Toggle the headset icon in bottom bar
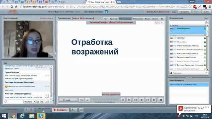The width and height of the screenshot is (212, 119). (31, 110)
